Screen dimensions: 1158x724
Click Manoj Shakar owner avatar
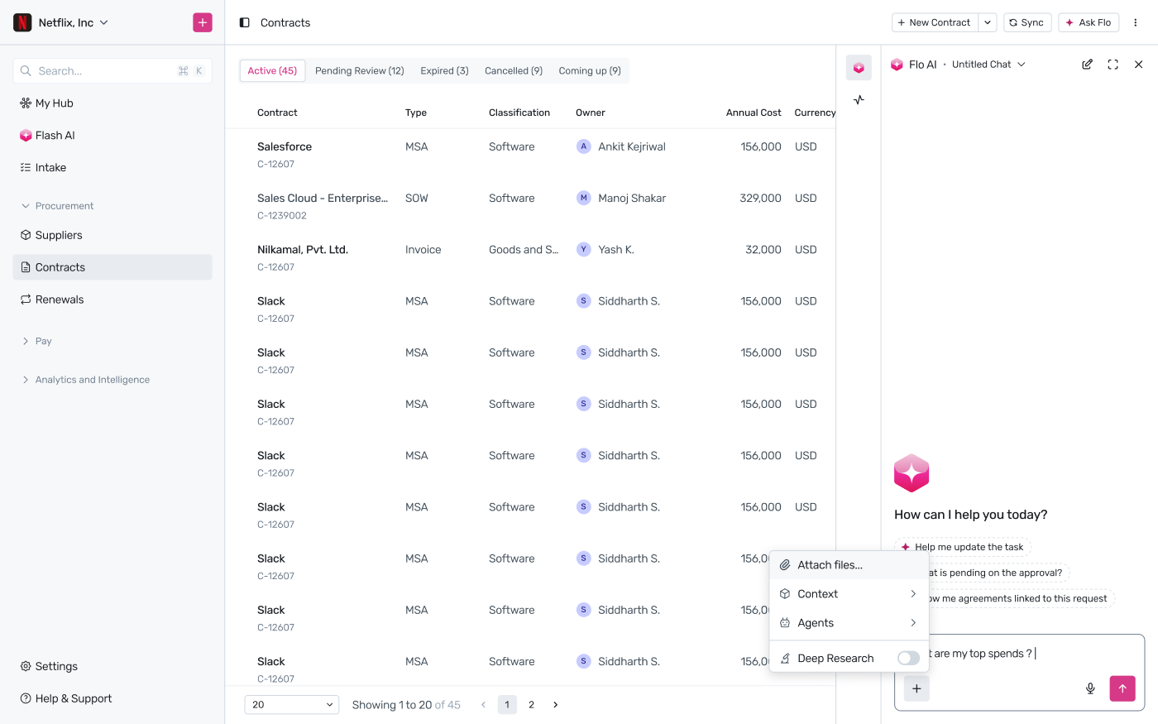click(583, 198)
